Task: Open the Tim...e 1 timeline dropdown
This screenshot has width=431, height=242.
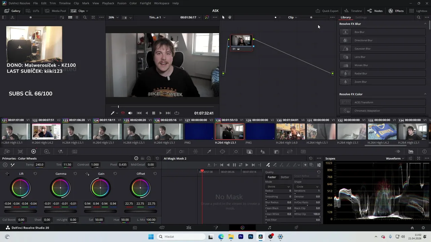Action: pos(157,17)
